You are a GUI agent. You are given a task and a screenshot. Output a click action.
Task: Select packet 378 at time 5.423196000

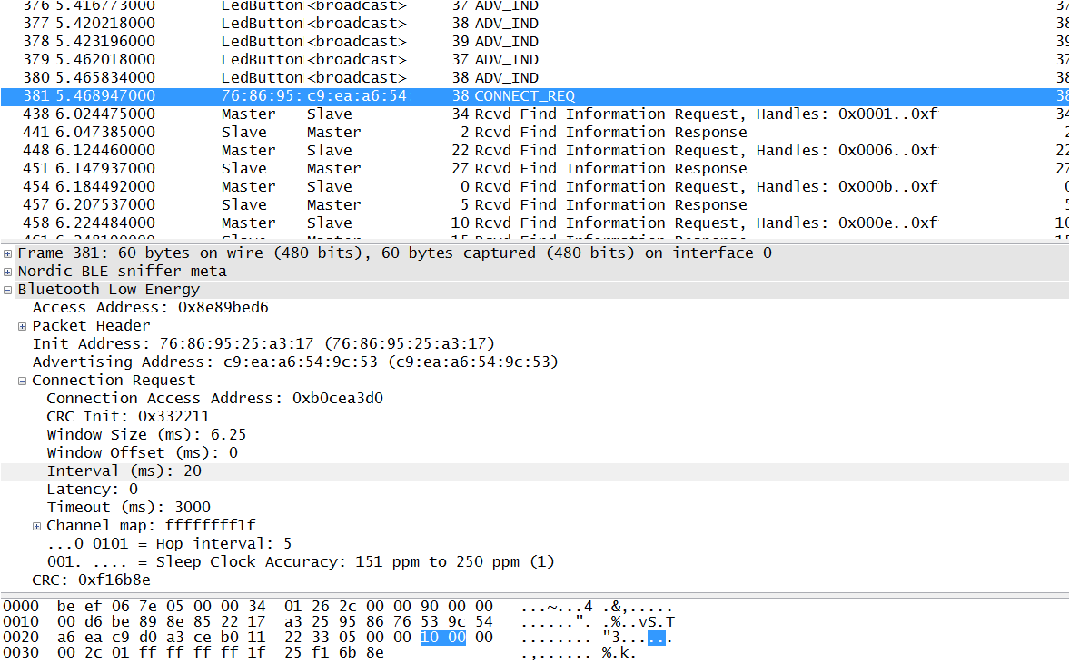tap(535, 42)
